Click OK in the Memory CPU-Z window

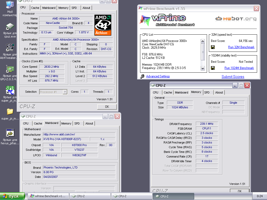pos(240,191)
